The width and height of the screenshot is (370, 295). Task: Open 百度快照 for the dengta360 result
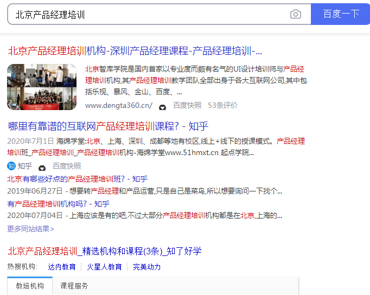[x=187, y=105]
